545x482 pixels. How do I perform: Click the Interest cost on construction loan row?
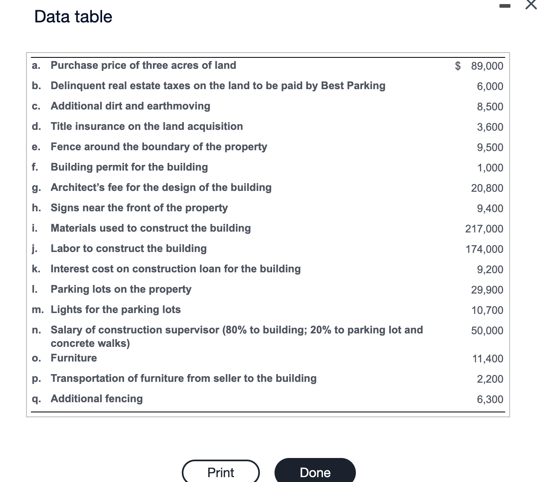coord(176,269)
